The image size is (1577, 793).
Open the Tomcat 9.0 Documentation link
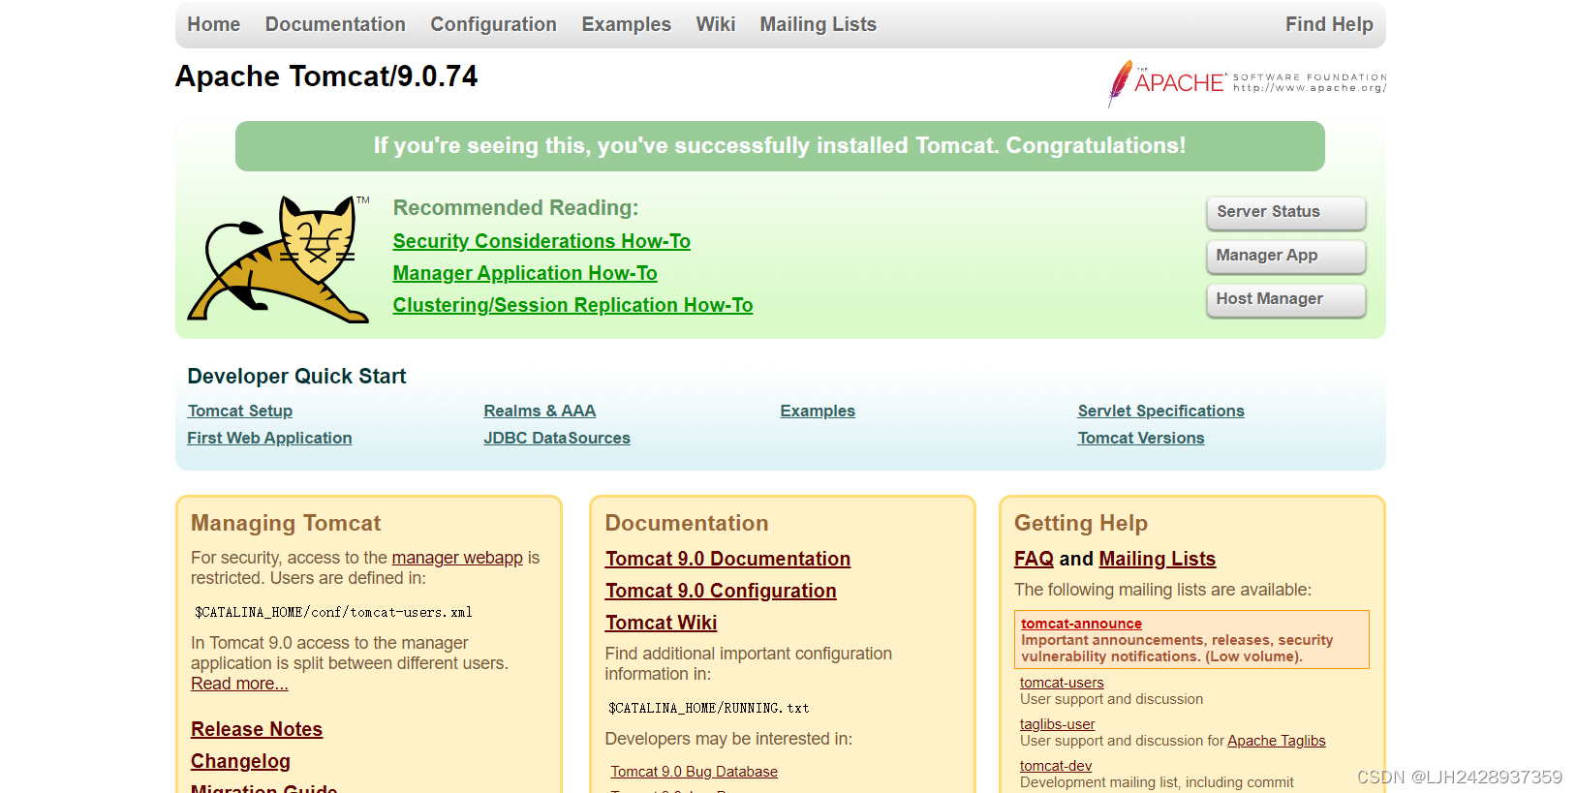click(727, 559)
